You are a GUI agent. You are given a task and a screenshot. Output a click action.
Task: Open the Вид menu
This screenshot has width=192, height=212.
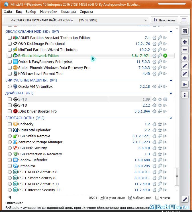click(19, 12)
